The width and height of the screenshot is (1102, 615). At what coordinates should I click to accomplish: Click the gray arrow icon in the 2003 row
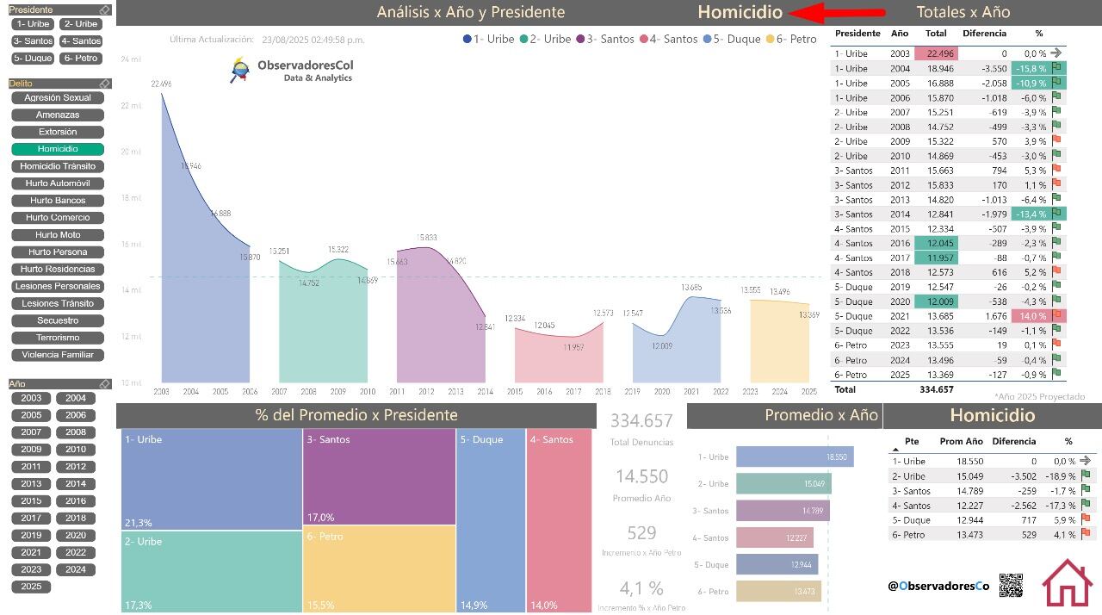pyautogui.click(x=1056, y=53)
